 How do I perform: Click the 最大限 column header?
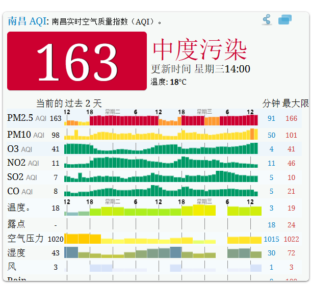point(296,103)
